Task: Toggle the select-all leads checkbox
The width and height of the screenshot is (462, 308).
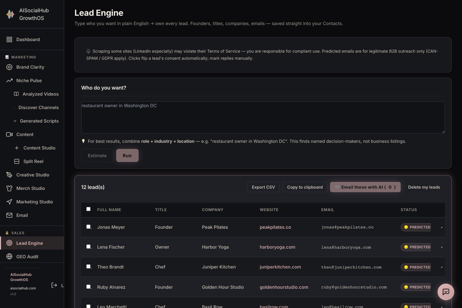Action: (x=89, y=209)
